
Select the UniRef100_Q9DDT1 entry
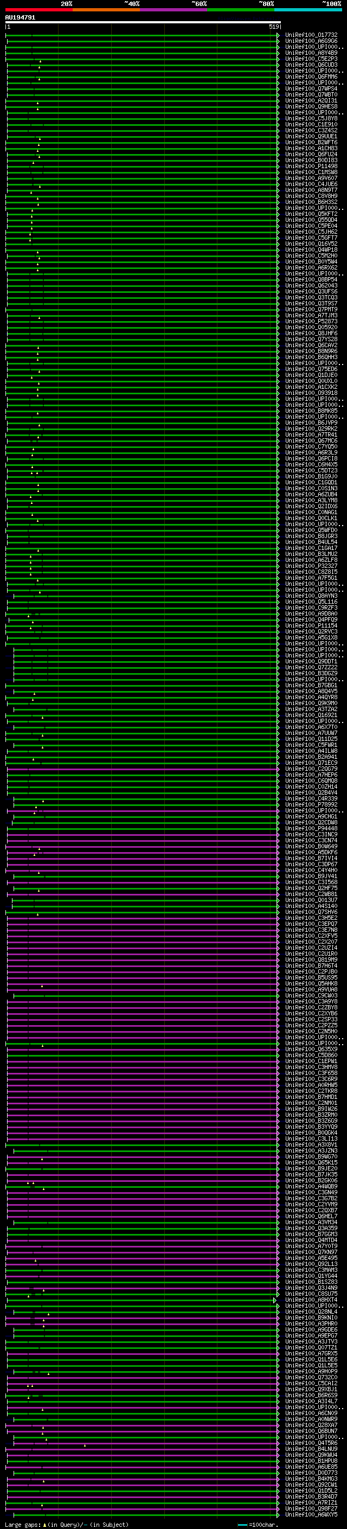[311, 661]
